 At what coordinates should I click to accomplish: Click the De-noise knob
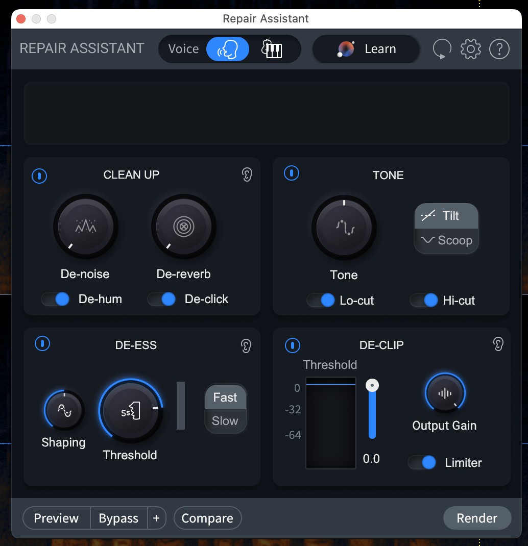point(86,226)
